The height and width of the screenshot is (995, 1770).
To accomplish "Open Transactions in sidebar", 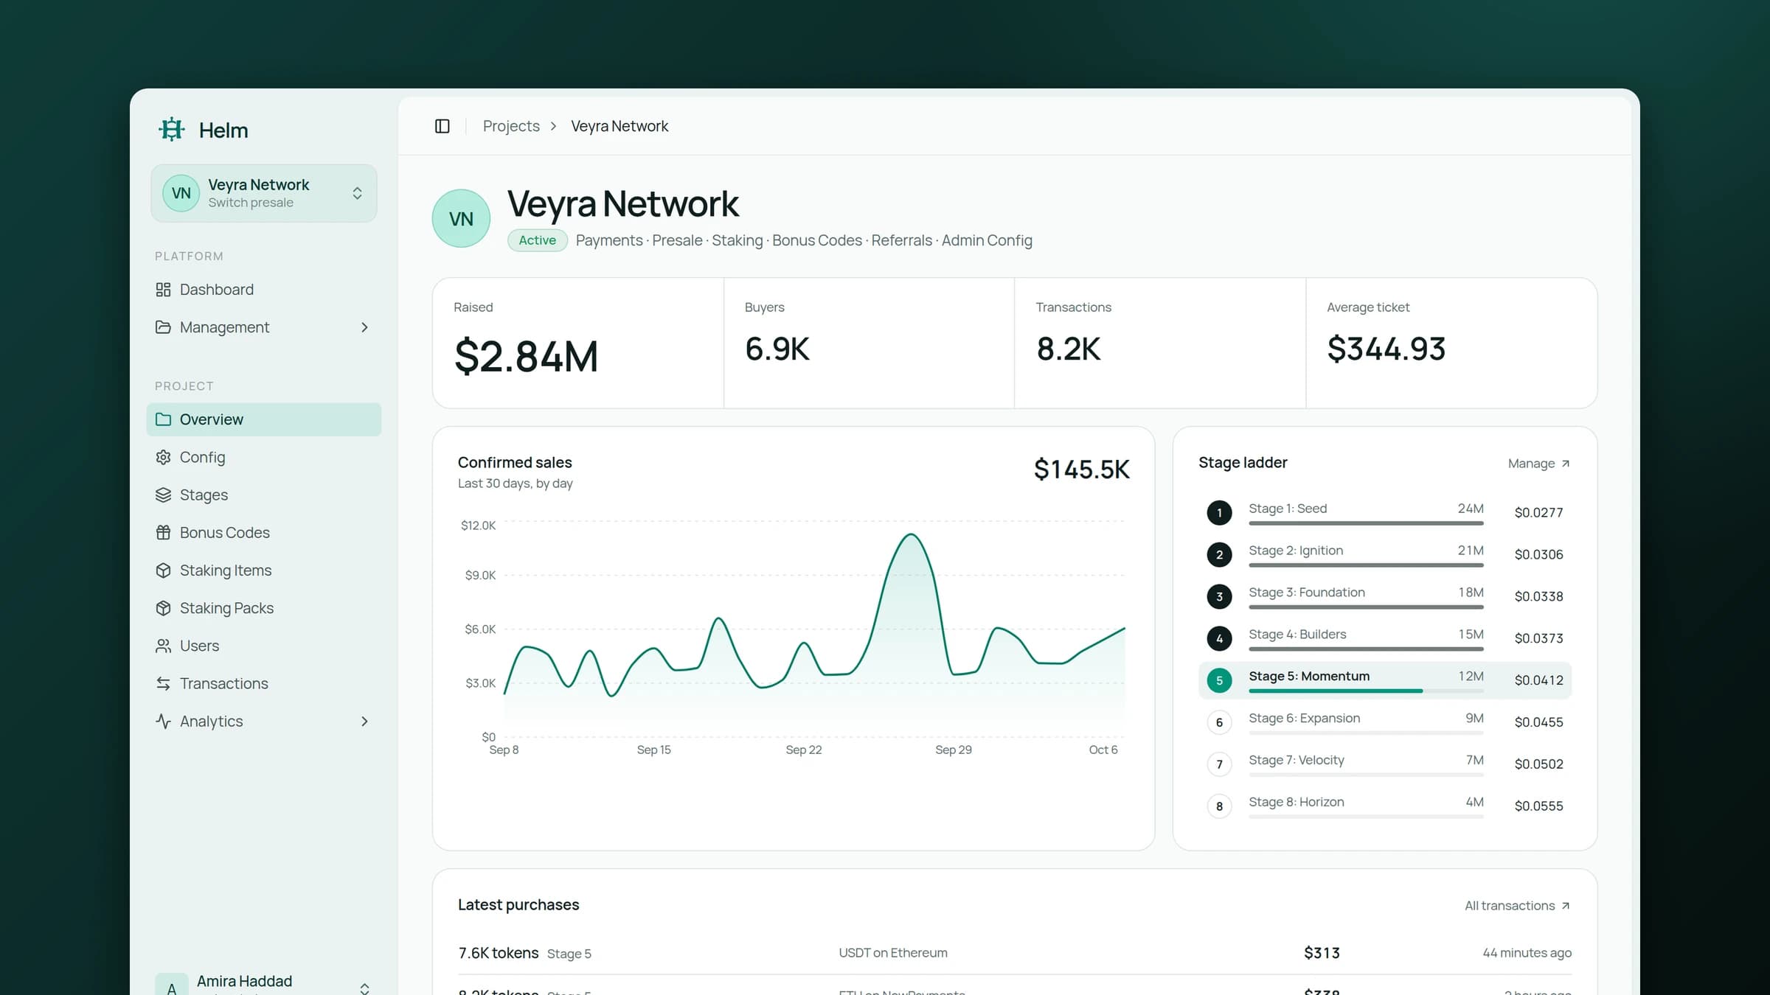I will pyautogui.click(x=264, y=684).
